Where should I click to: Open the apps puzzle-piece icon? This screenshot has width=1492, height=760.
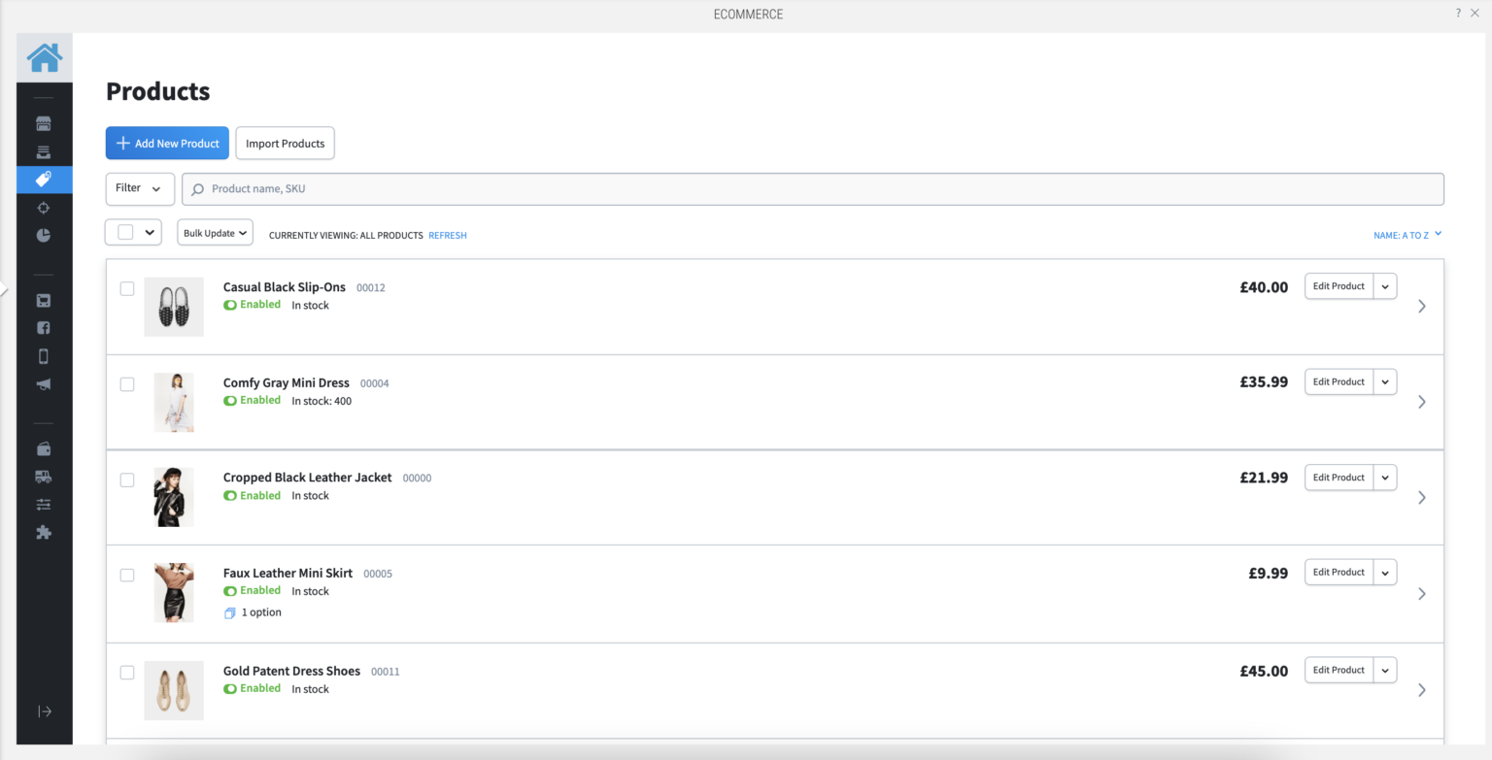point(44,531)
